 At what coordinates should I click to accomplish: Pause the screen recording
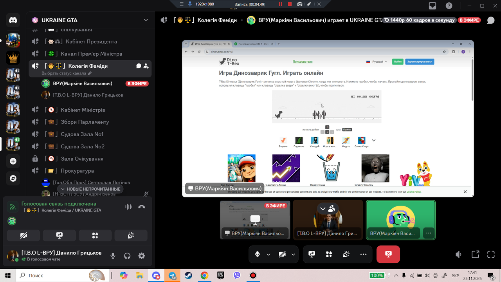(280, 4)
